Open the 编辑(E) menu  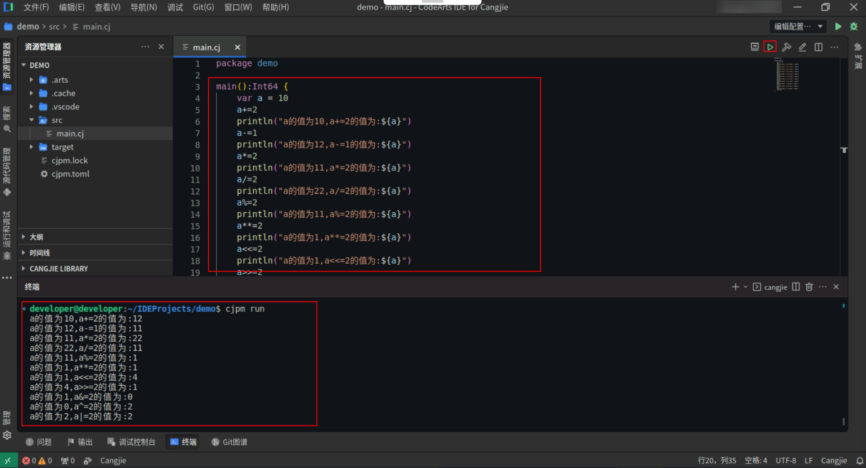[x=72, y=7]
